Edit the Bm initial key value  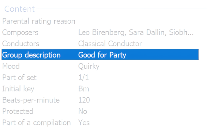coord(84,89)
